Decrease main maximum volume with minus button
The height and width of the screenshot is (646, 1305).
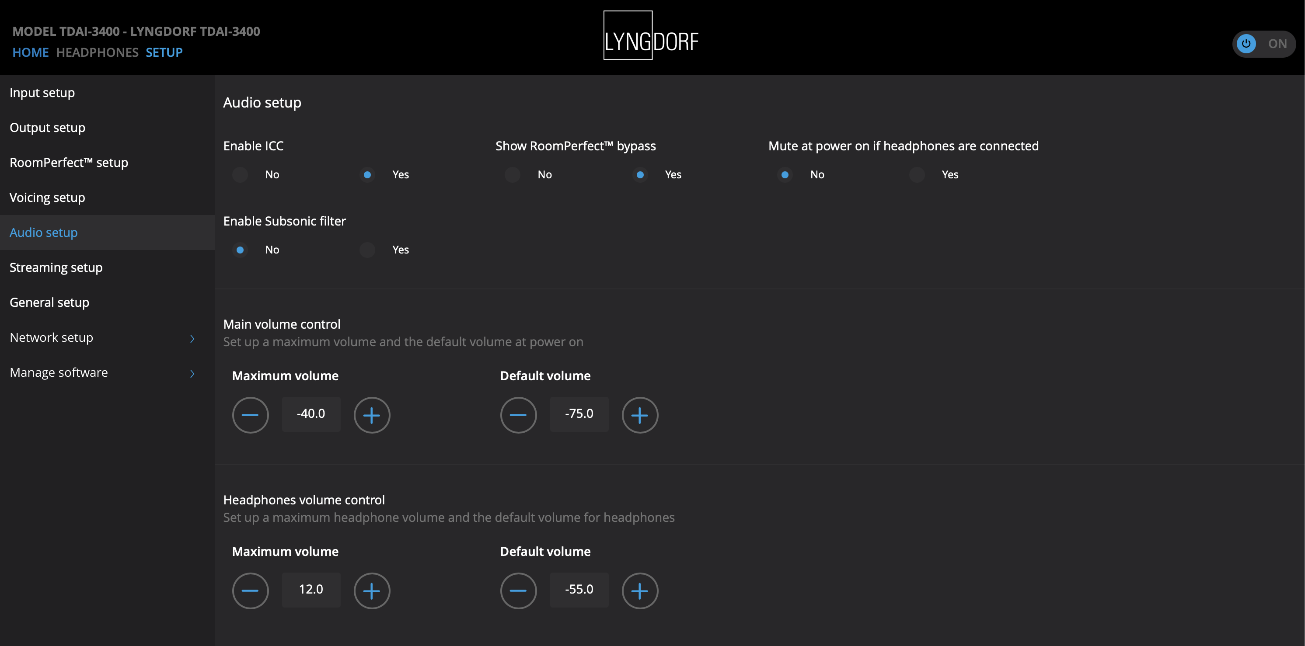[250, 415]
